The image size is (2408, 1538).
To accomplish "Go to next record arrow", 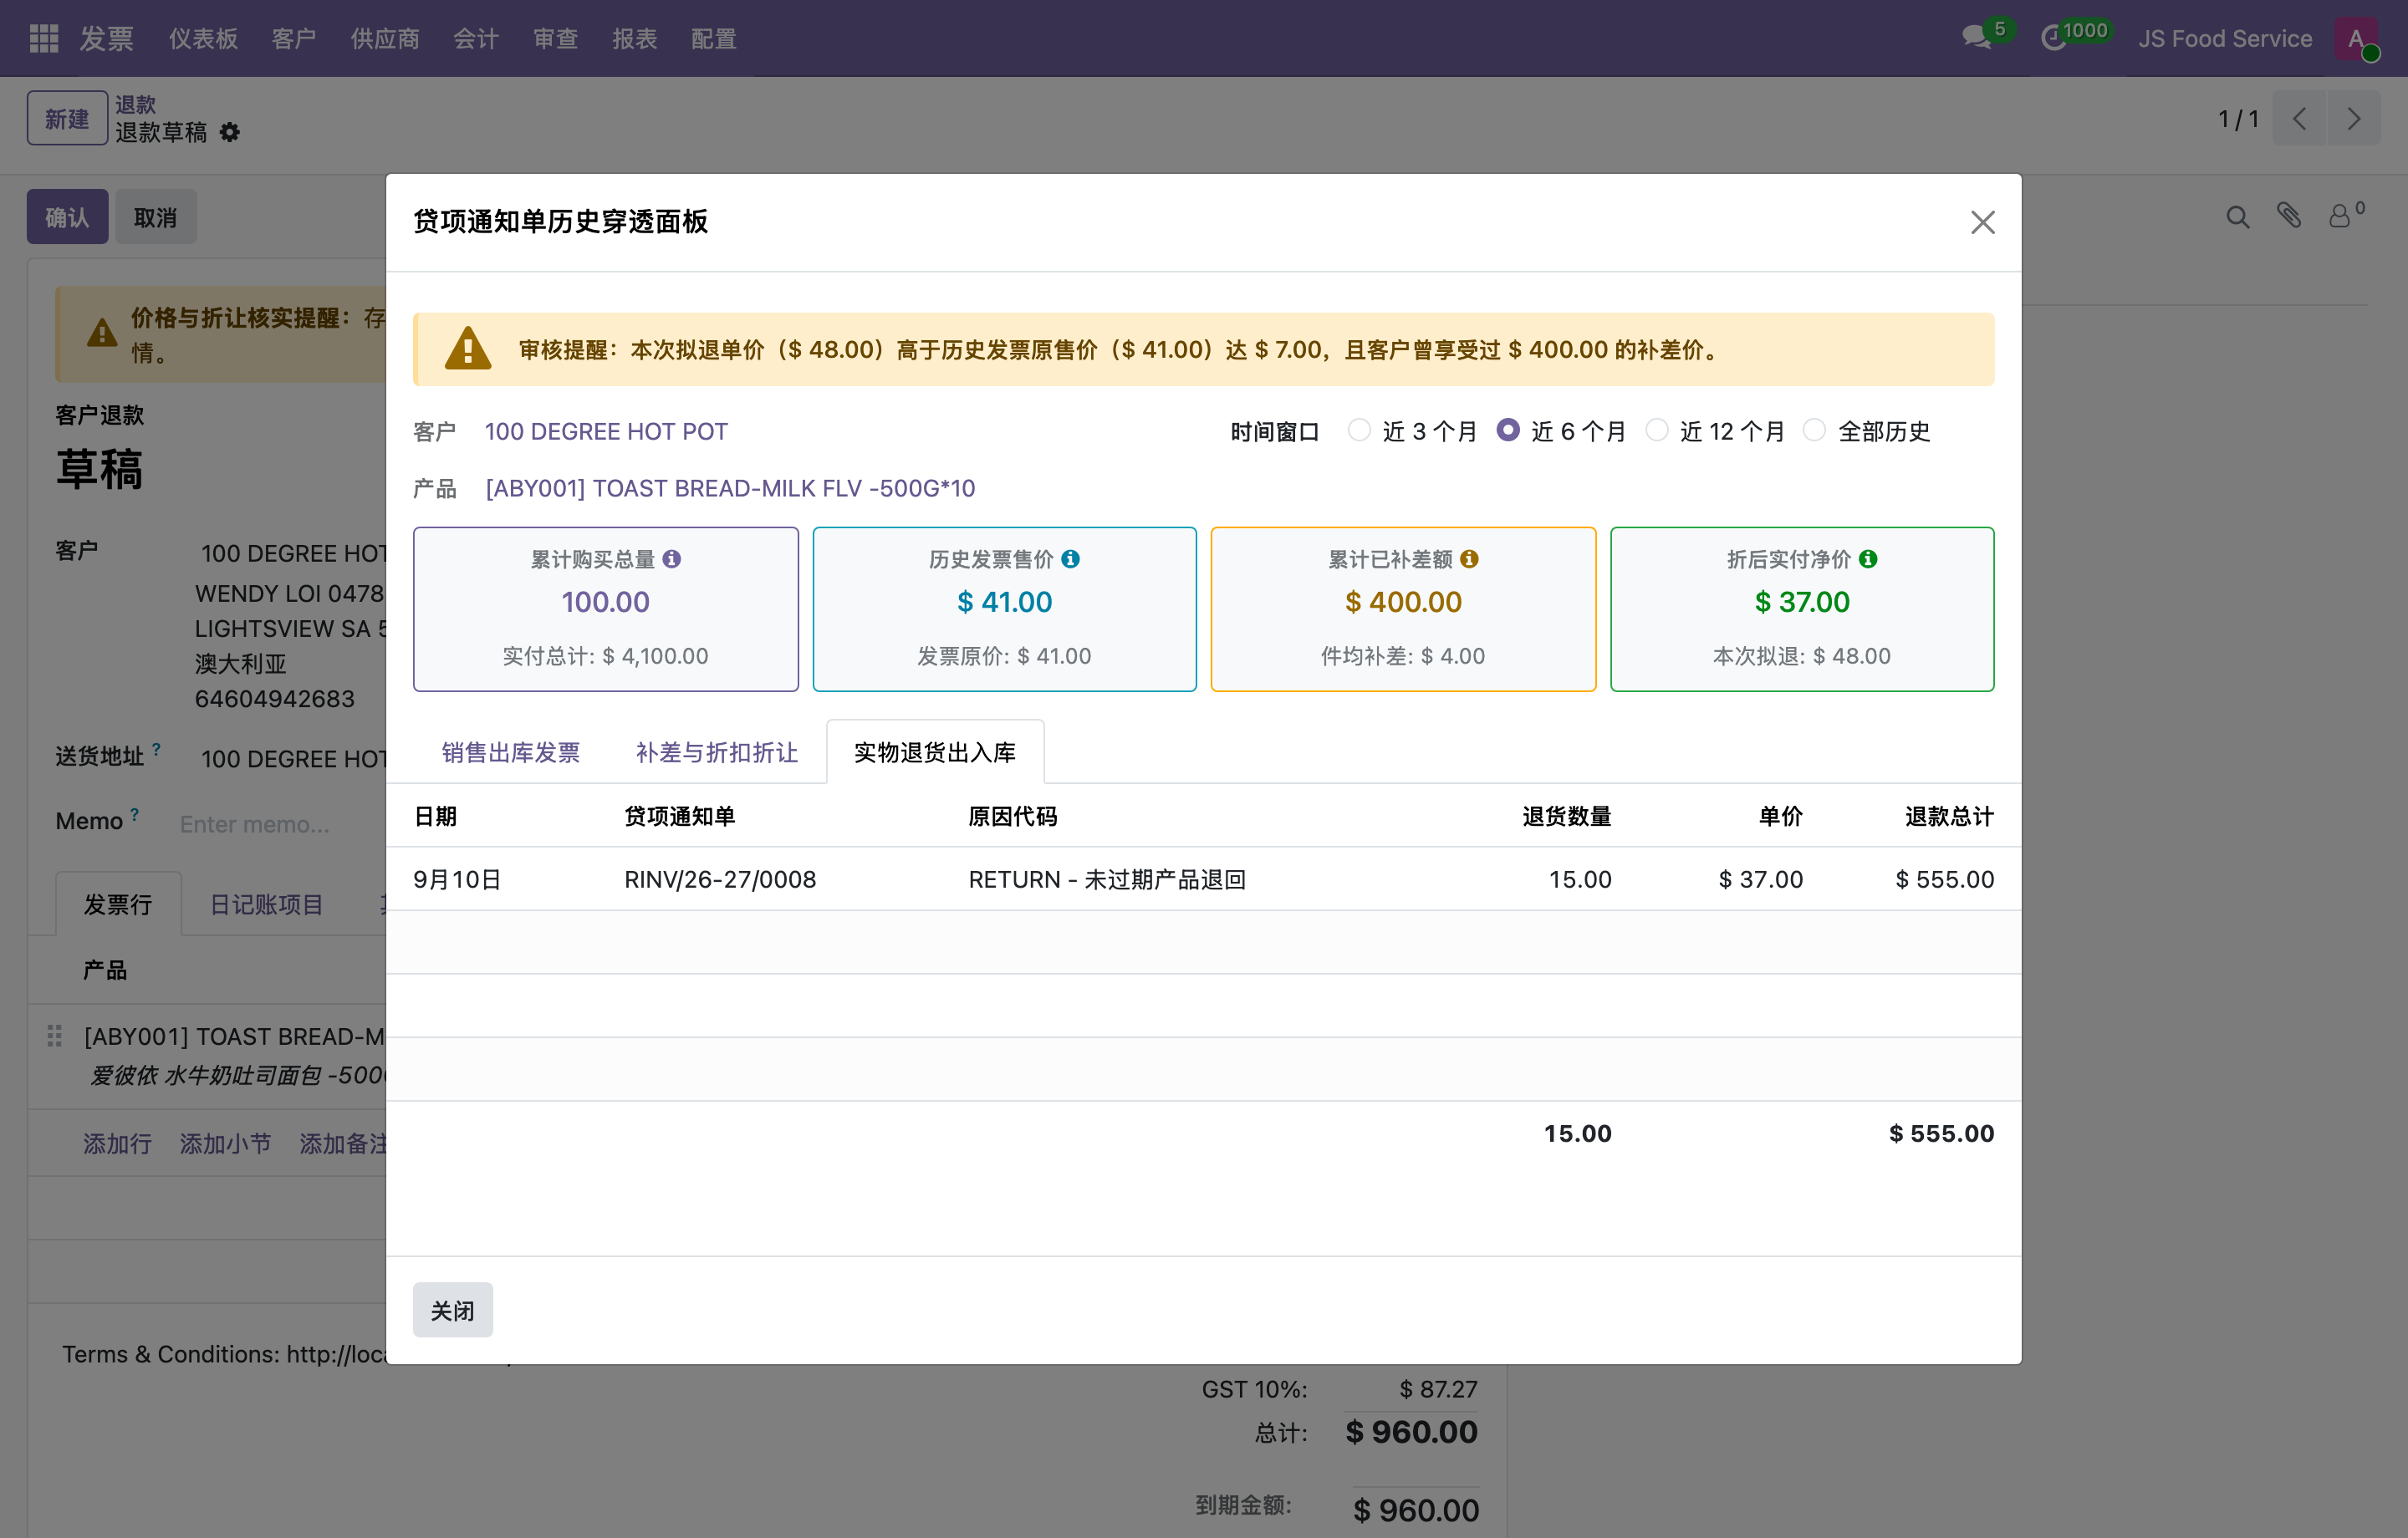I will (x=2353, y=119).
